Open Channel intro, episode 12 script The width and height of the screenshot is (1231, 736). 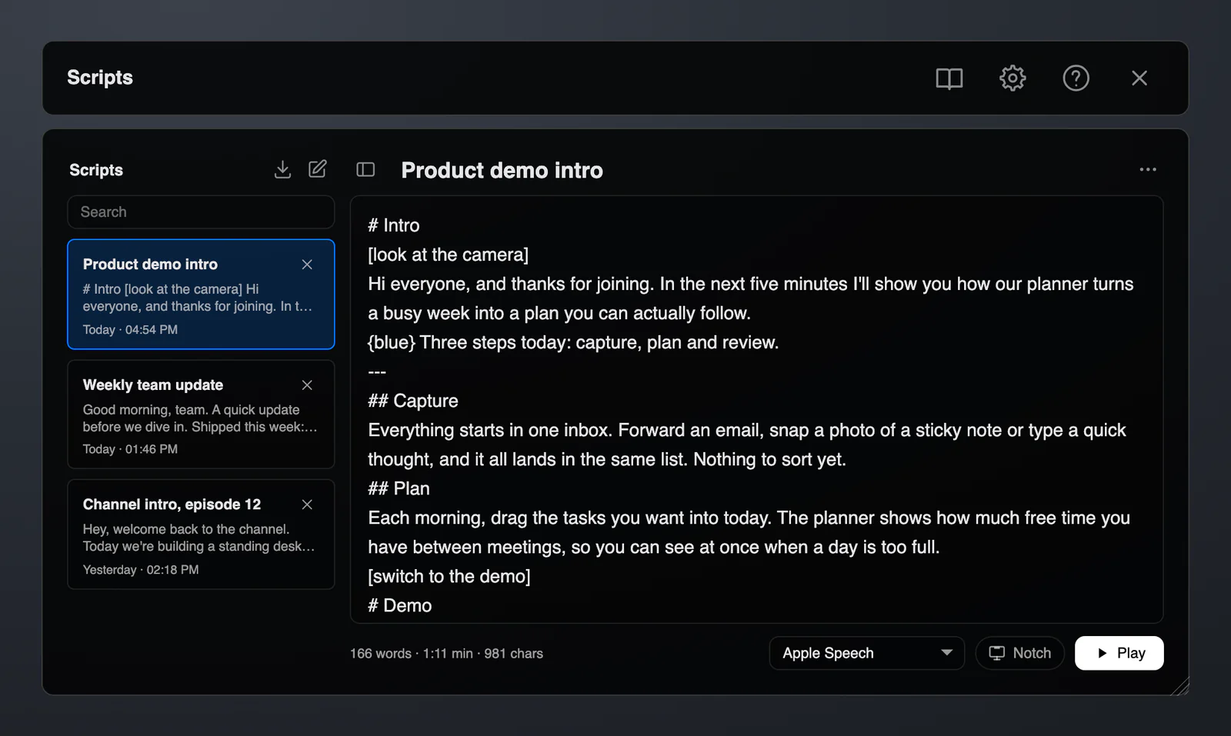(201, 535)
